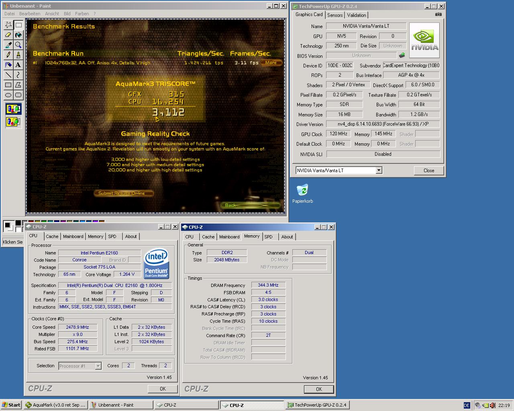Pick the Eraser tool in Paint

tap(8, 35)
